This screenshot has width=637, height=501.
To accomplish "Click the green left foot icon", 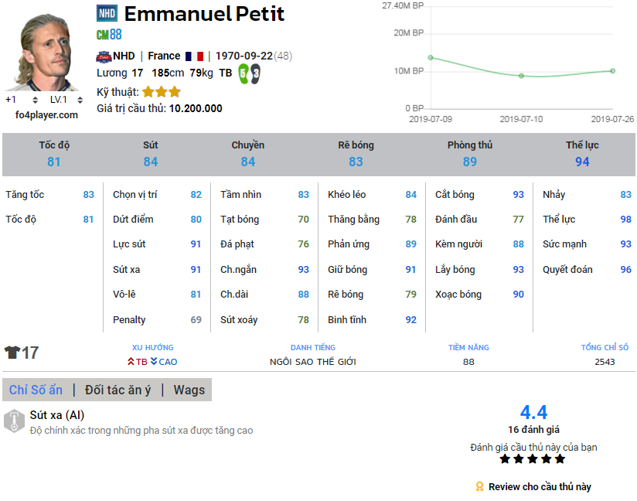I will click(243, 73).
